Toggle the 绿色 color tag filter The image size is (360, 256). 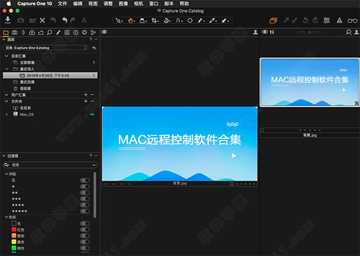[85, 248]
